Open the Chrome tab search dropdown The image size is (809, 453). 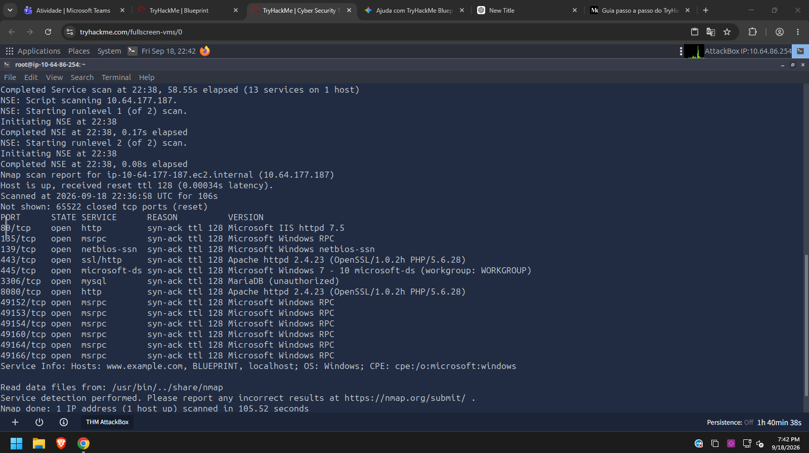coord(10,10)
